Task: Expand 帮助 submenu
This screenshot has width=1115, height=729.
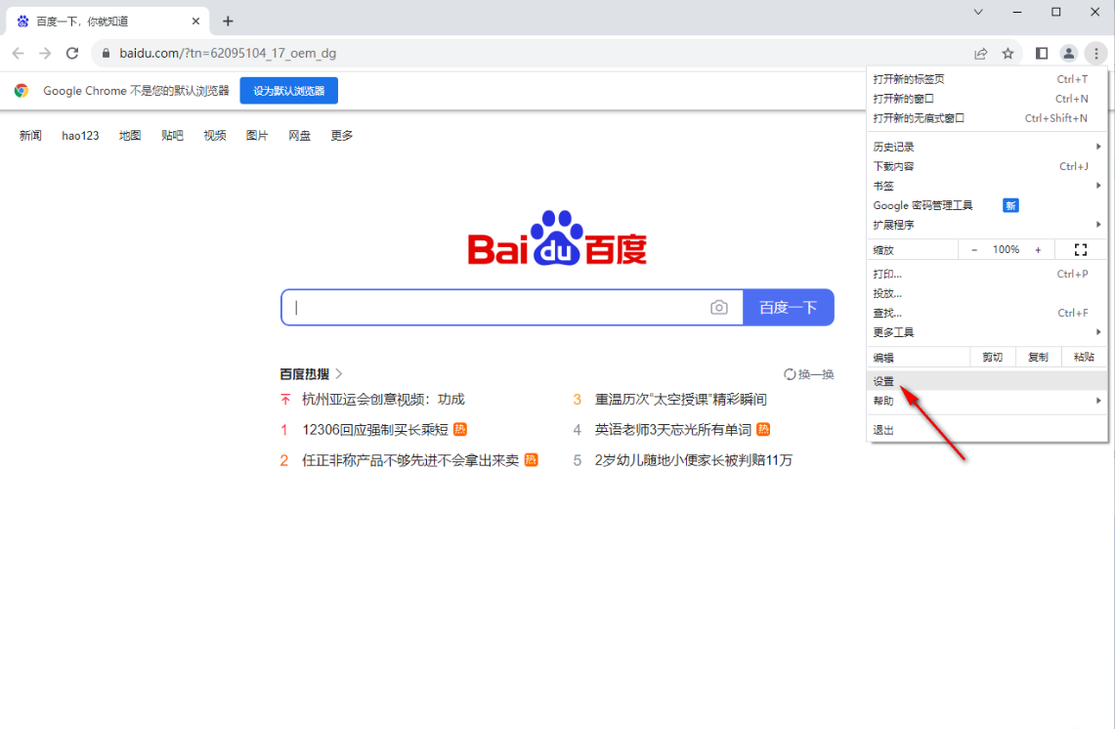Action: (x=987, y=401)
